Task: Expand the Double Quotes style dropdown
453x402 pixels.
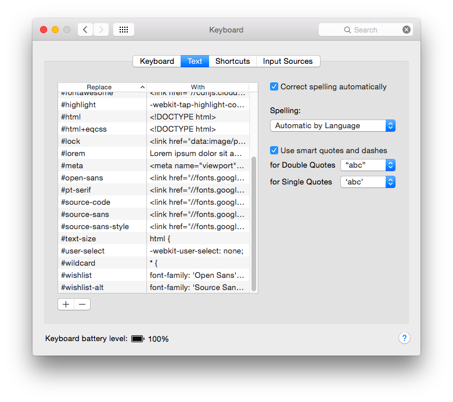Action: pos(368,165)
